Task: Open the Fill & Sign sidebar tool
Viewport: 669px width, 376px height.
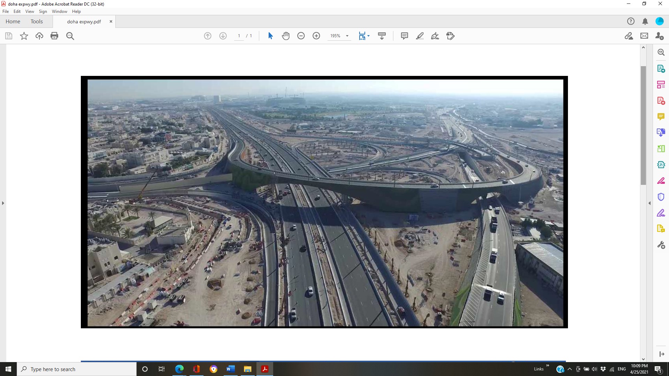Action: (x=661, y=213)
